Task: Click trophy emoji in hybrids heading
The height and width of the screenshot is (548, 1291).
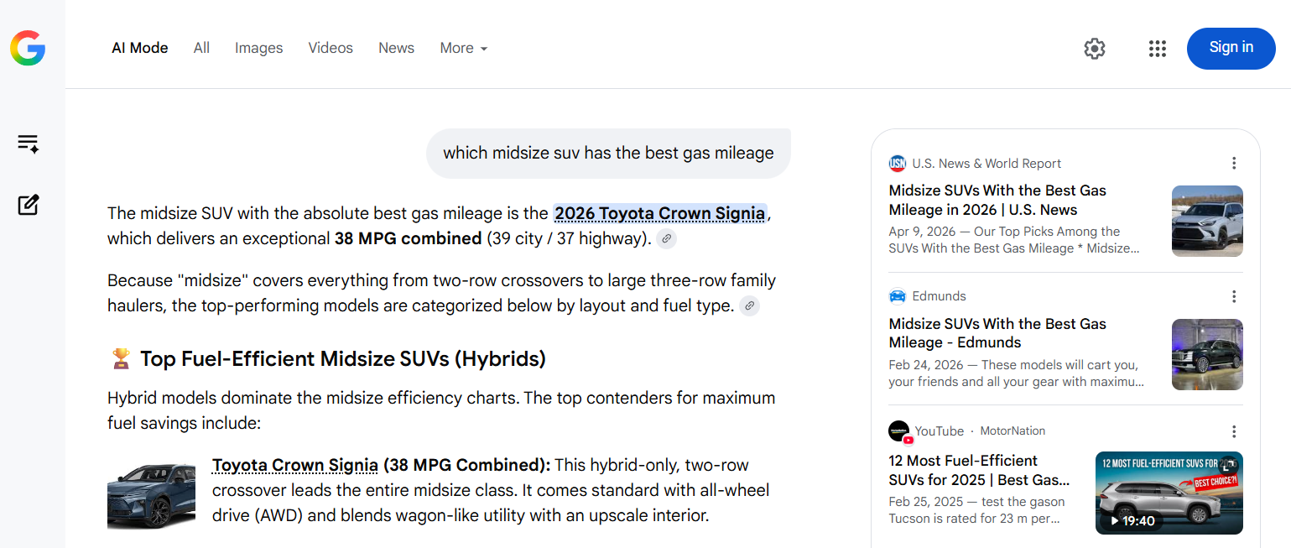Action: pyautogui.click(x=121, y=359)
